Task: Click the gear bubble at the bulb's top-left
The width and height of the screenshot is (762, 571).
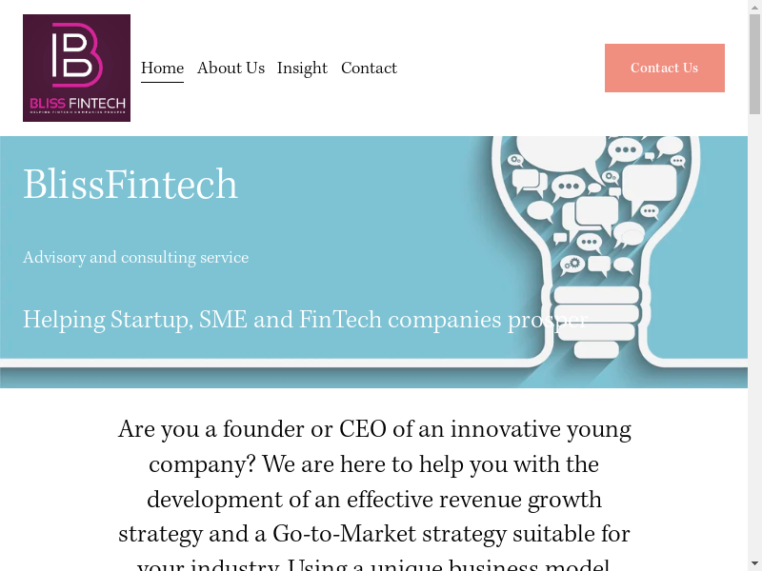Action: (x=515, y=160)
